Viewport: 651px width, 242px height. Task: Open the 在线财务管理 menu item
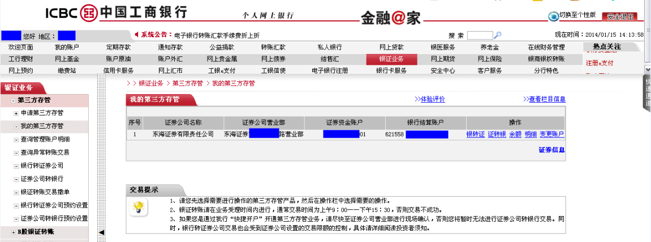pos(546,47)
